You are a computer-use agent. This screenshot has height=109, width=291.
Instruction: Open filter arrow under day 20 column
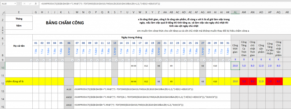click(x=160, y=60)
